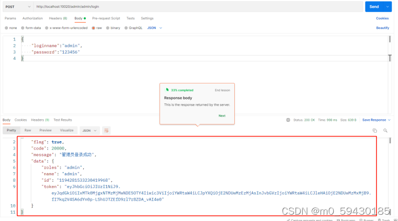The width and height of the screenshot is (398, 221).
Task: Click the blue Send button
Action: point(374,7)
